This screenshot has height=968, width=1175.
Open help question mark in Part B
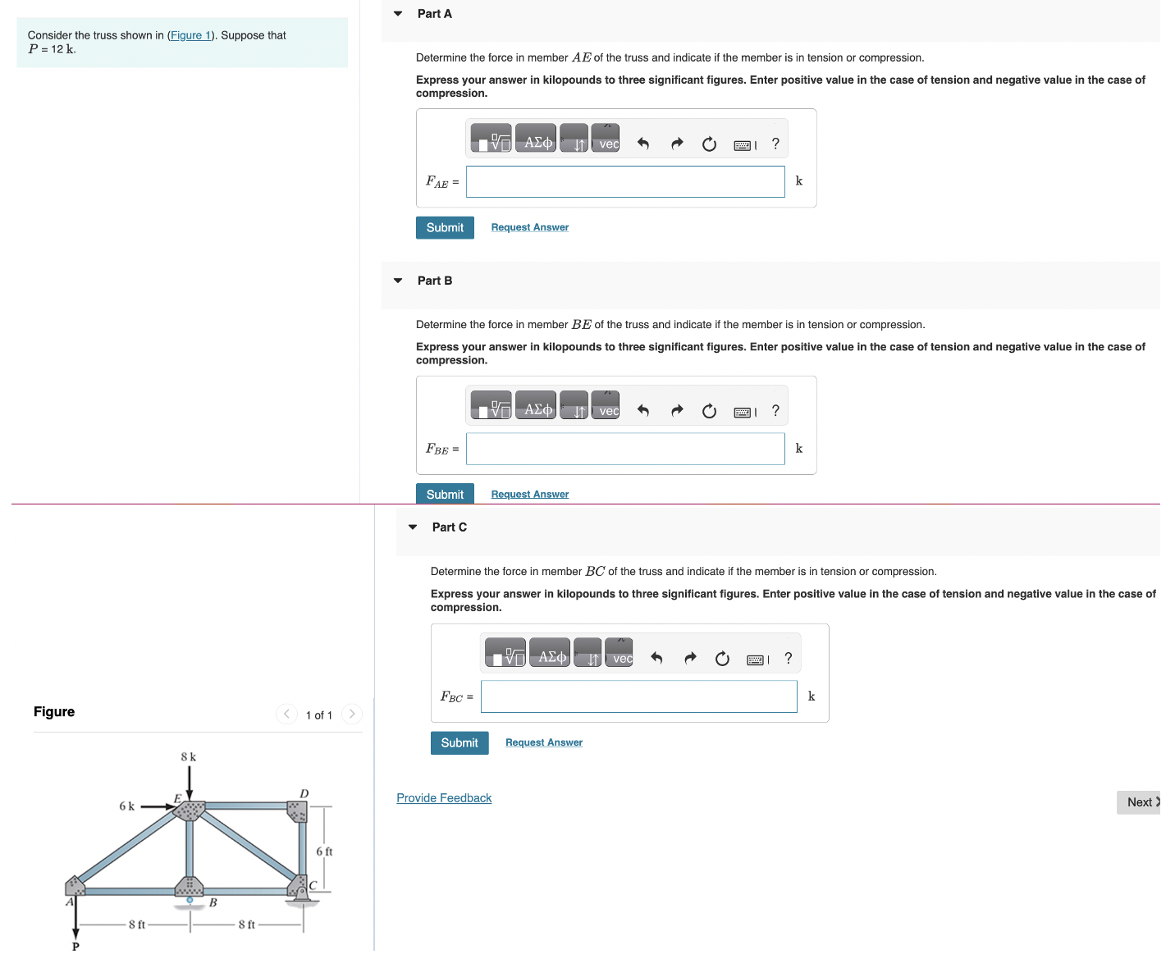775,411
